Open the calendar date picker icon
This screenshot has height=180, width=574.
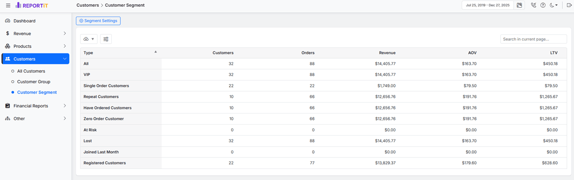pyautogui.click(x=520, y=5)
